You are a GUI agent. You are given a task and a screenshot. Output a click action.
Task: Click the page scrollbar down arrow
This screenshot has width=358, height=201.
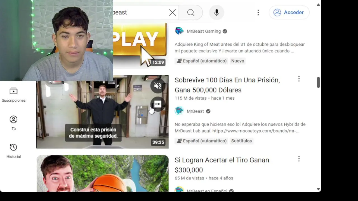[318, 189]
